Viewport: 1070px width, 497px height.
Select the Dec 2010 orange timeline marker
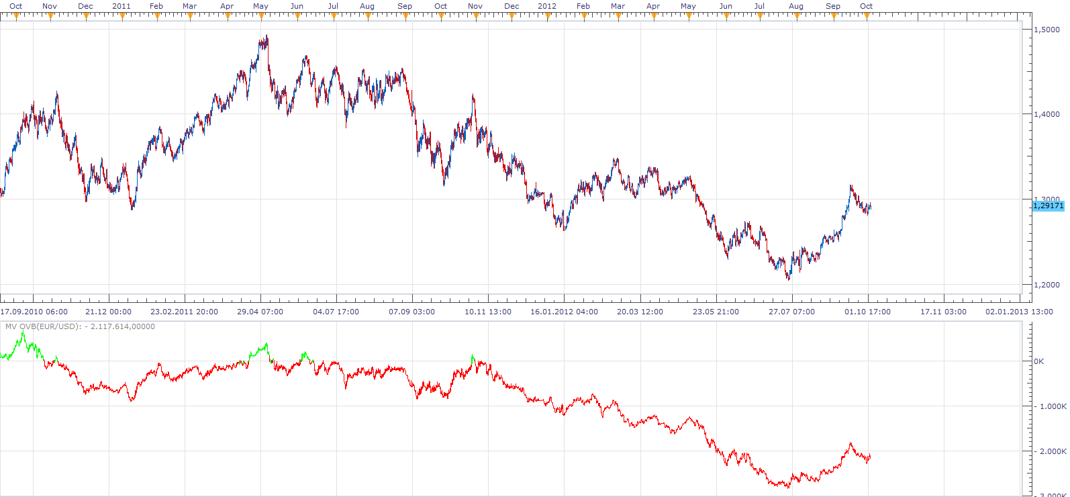tap(86, 17)
